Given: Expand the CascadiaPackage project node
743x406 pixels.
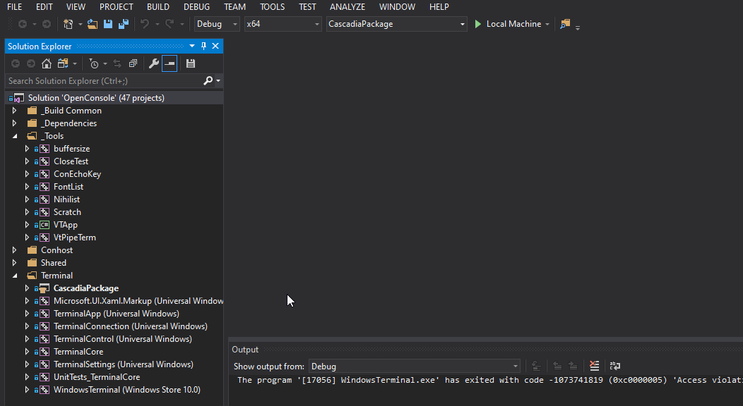Looking at the screenshot, I should click(27, 288).
